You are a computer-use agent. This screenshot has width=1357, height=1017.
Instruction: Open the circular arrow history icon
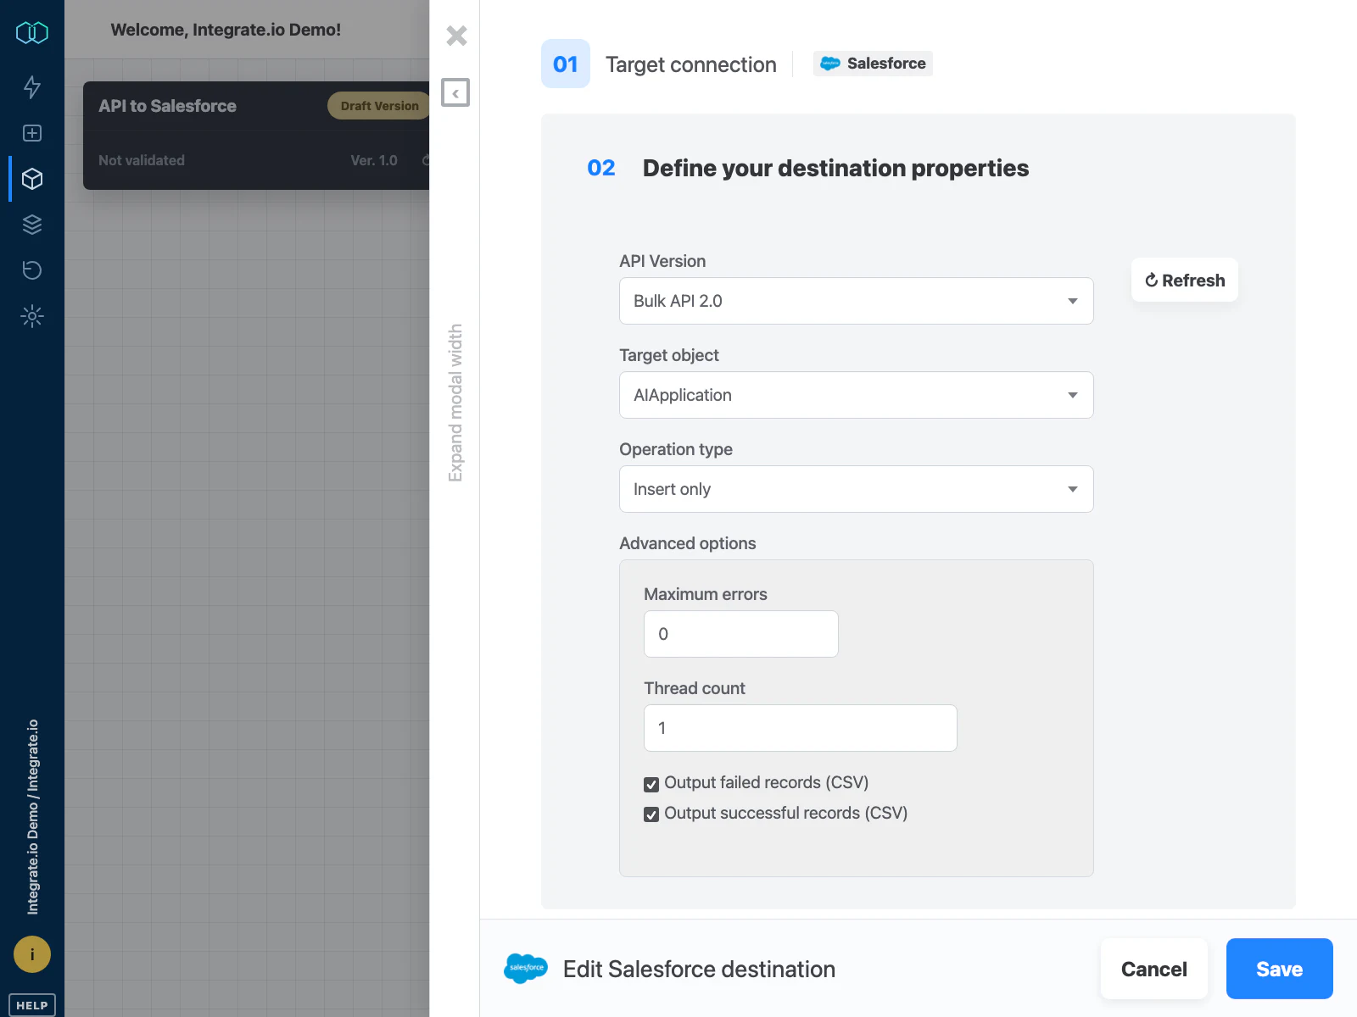click(x=32, y=270)
